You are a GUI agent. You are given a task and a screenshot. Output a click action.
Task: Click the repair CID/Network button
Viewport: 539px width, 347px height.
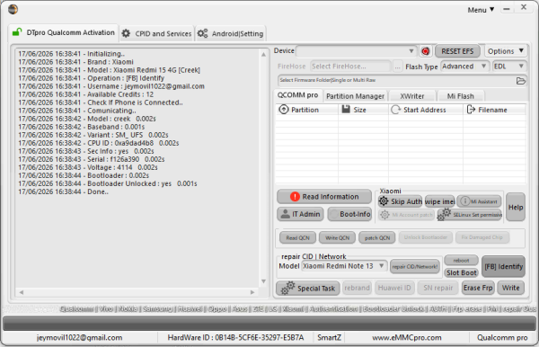(415, 266)
